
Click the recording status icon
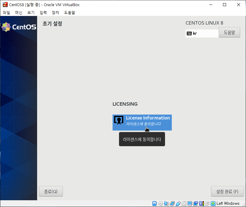(195, 203)
